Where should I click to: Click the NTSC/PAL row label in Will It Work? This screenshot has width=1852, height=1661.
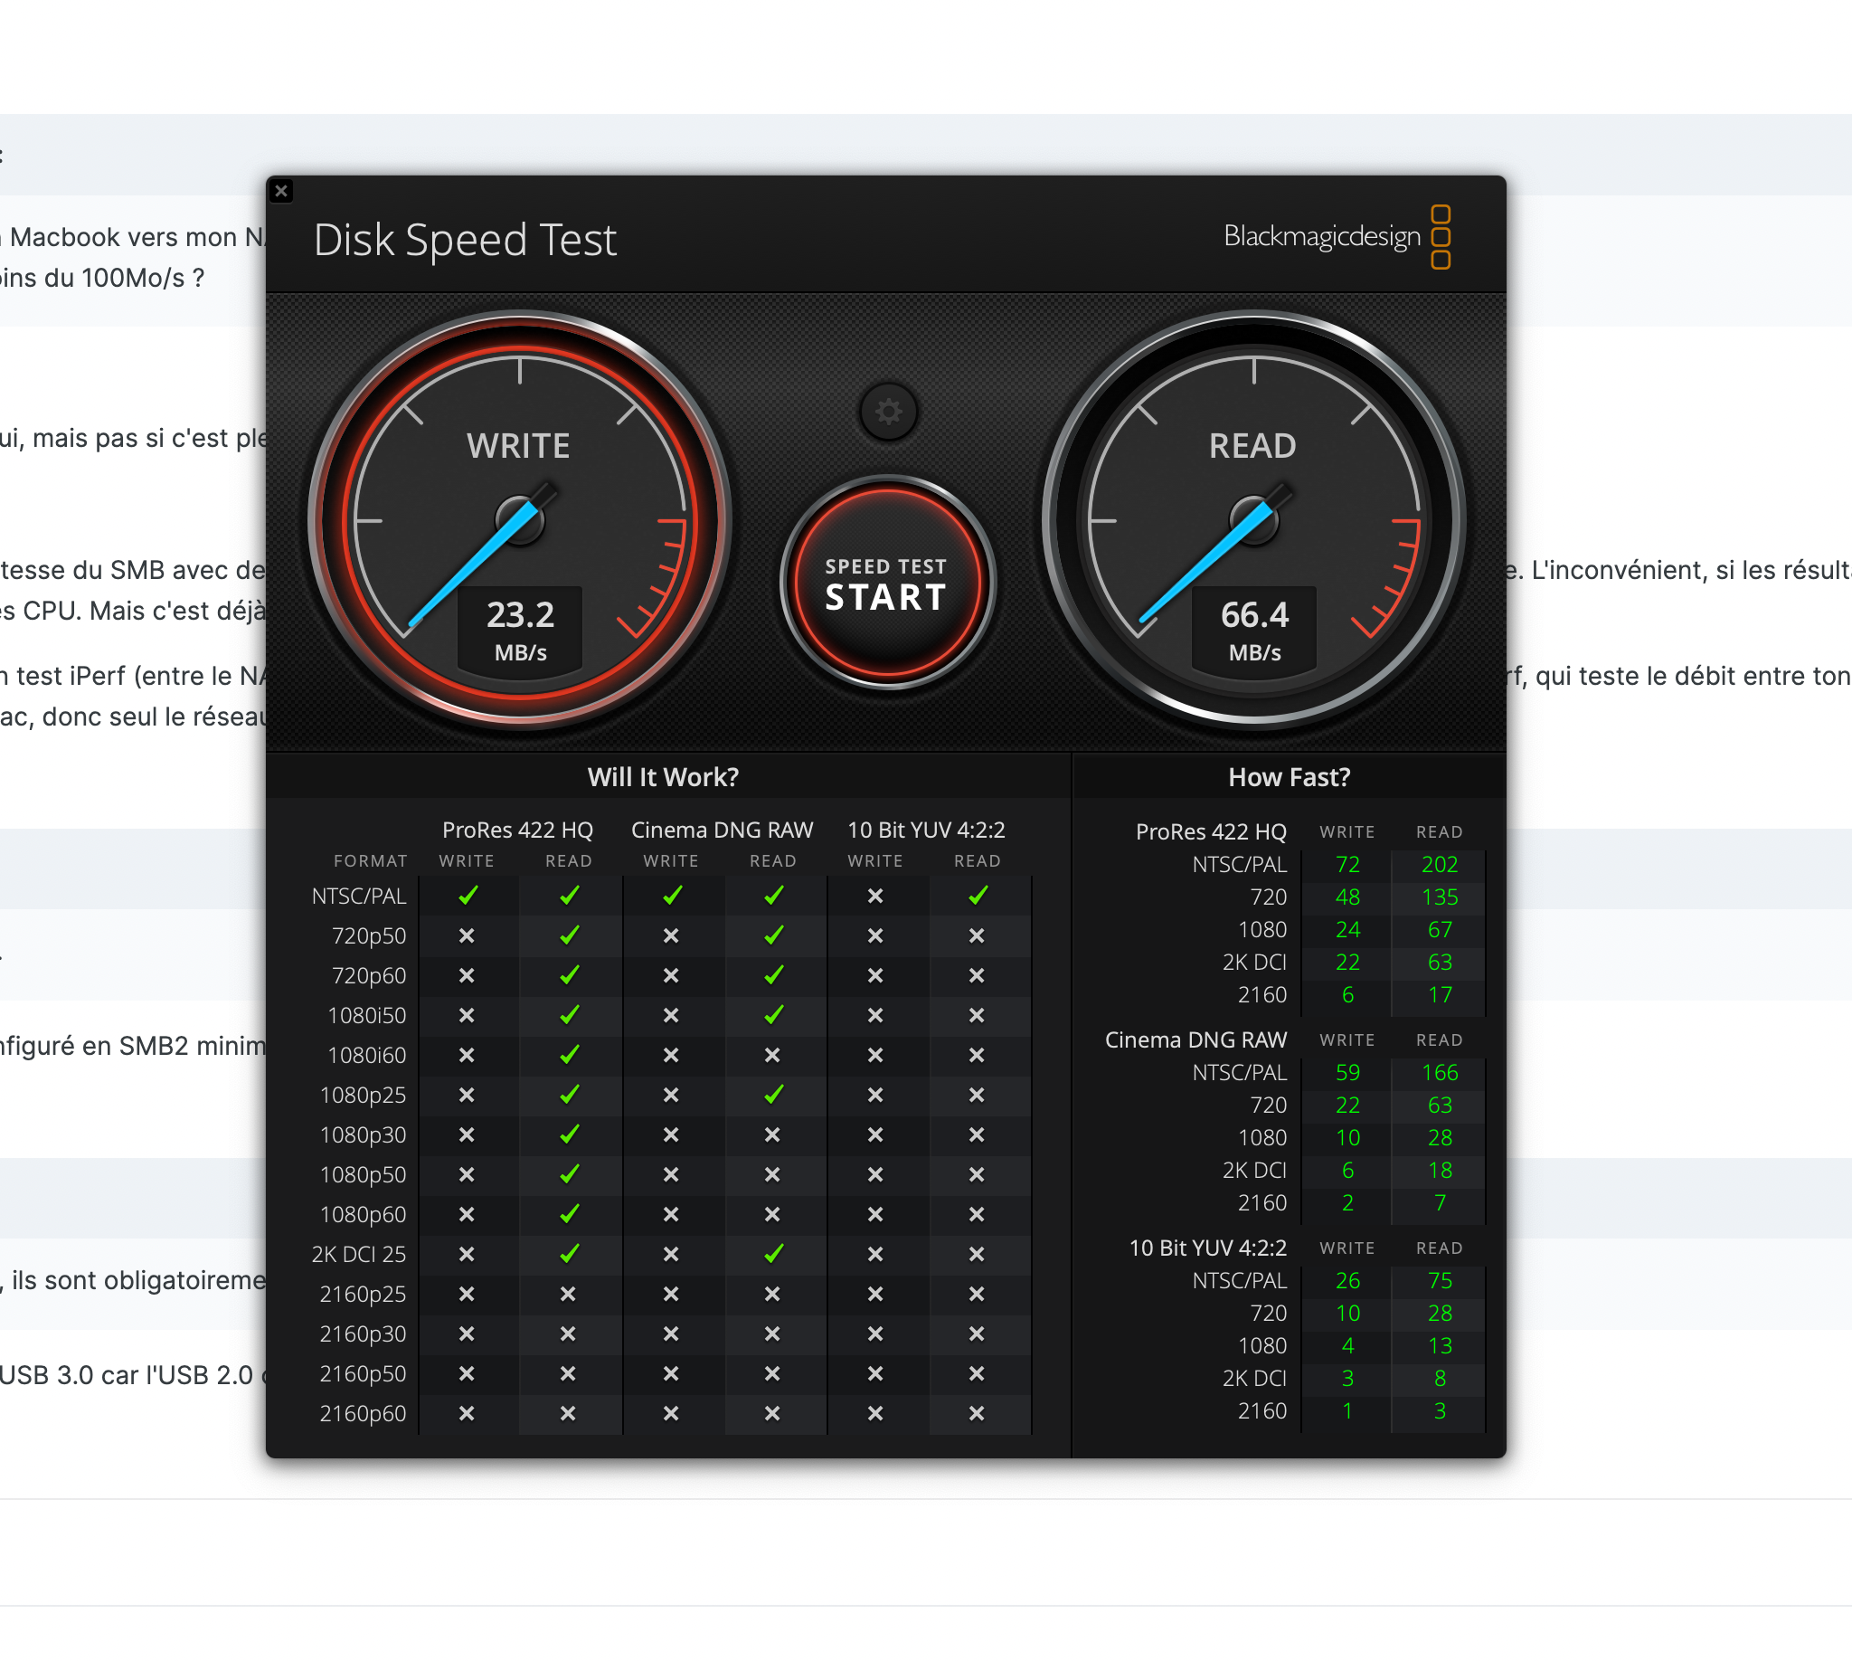pos(358,897)
